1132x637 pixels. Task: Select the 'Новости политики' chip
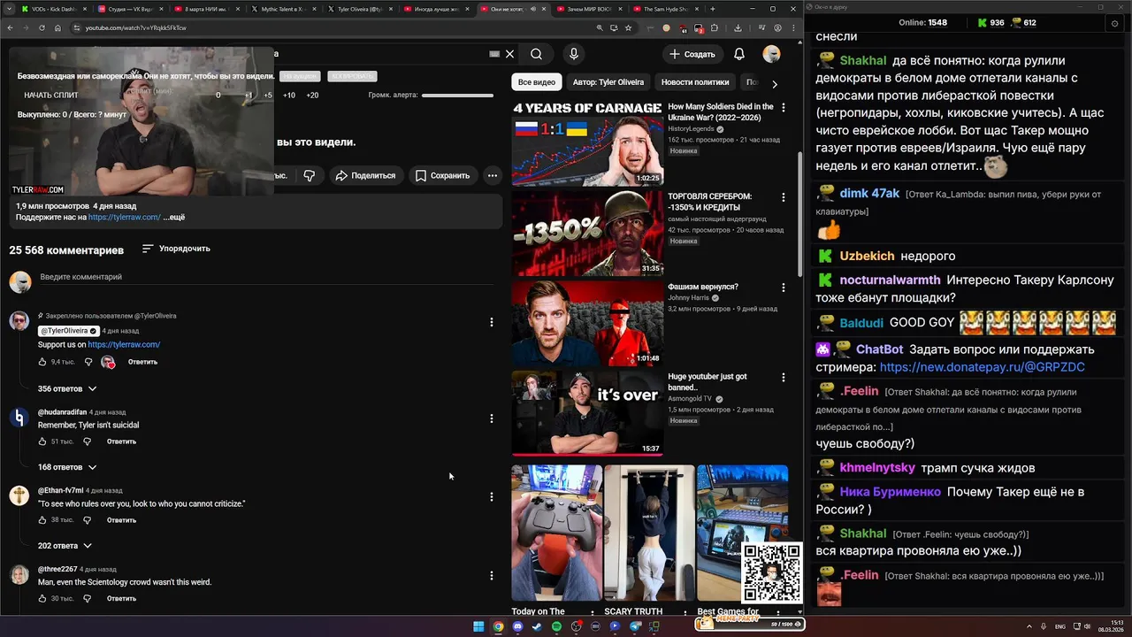(695, 82)
